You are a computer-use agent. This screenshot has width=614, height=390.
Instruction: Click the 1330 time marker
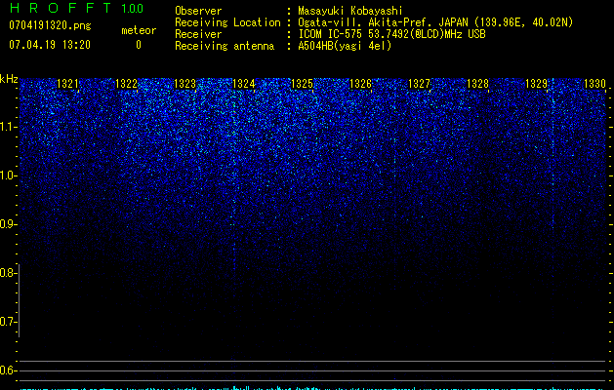tap(594, 84)
